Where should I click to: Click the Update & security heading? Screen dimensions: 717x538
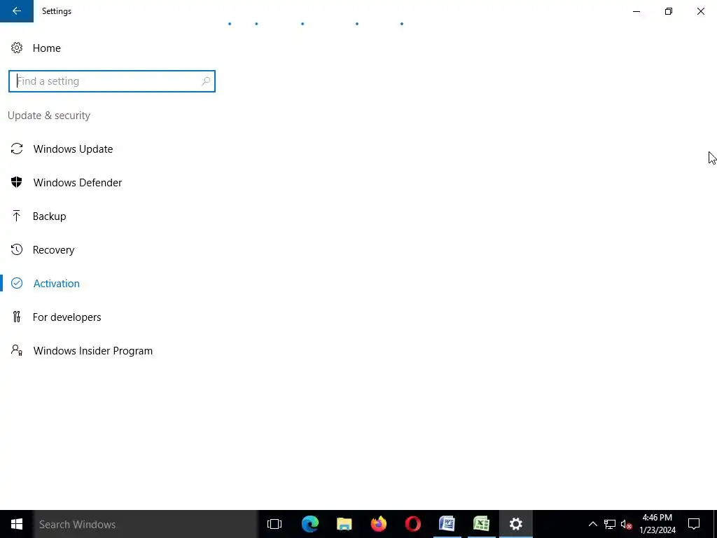click(49, 116)
